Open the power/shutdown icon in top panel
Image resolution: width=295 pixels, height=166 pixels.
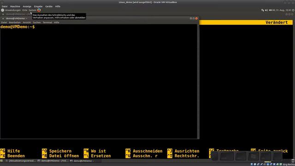293,10
